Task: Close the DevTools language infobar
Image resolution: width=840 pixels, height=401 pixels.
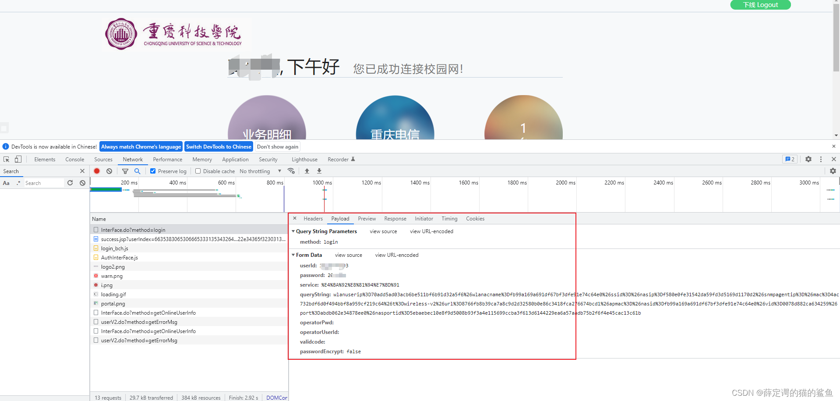Action: tap(834, 146)
